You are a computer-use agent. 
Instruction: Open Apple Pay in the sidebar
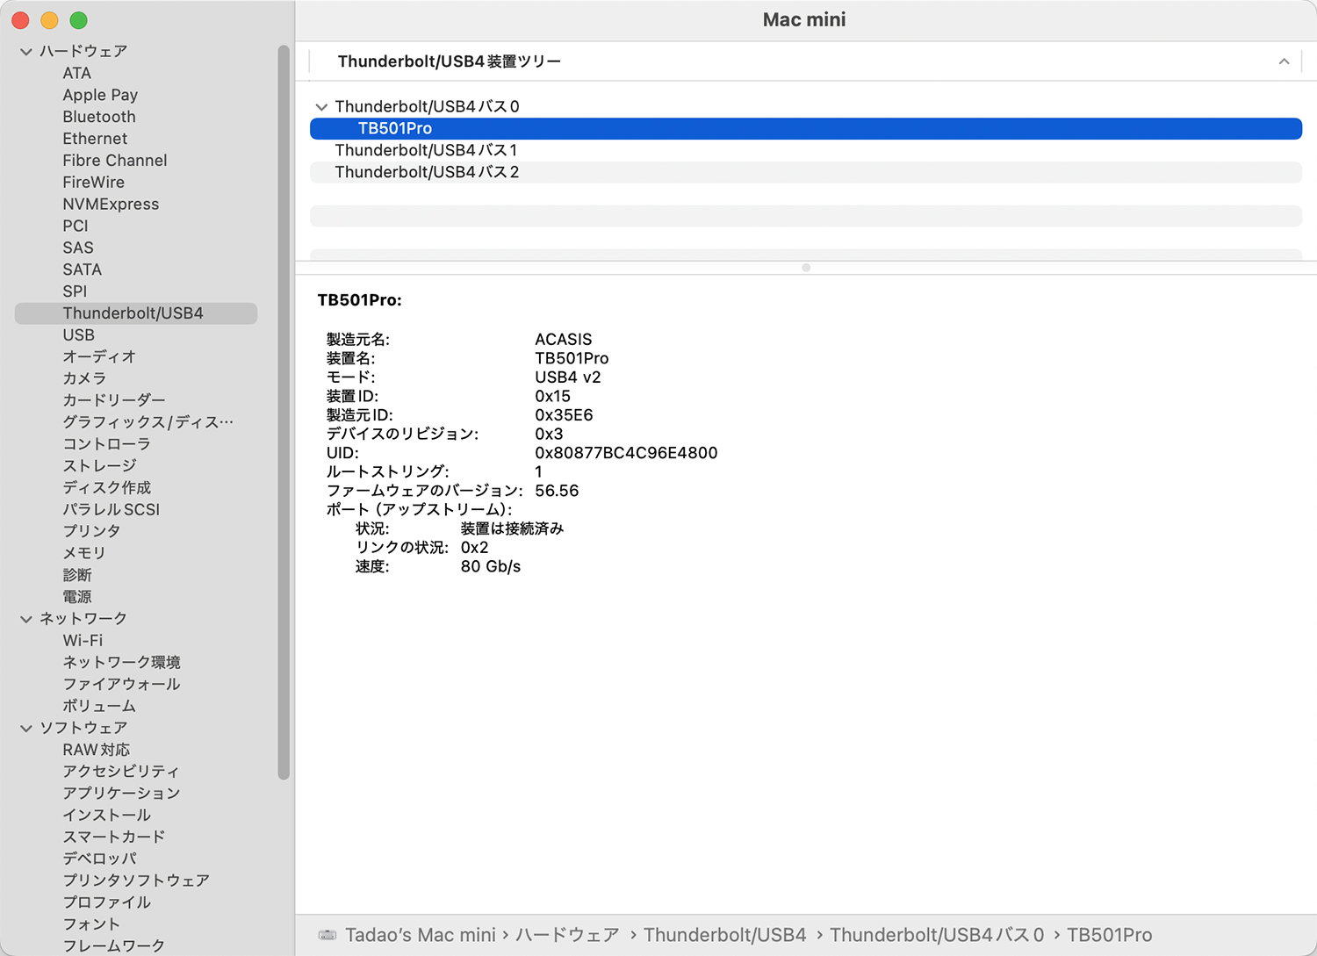click(x=100, y=95)
